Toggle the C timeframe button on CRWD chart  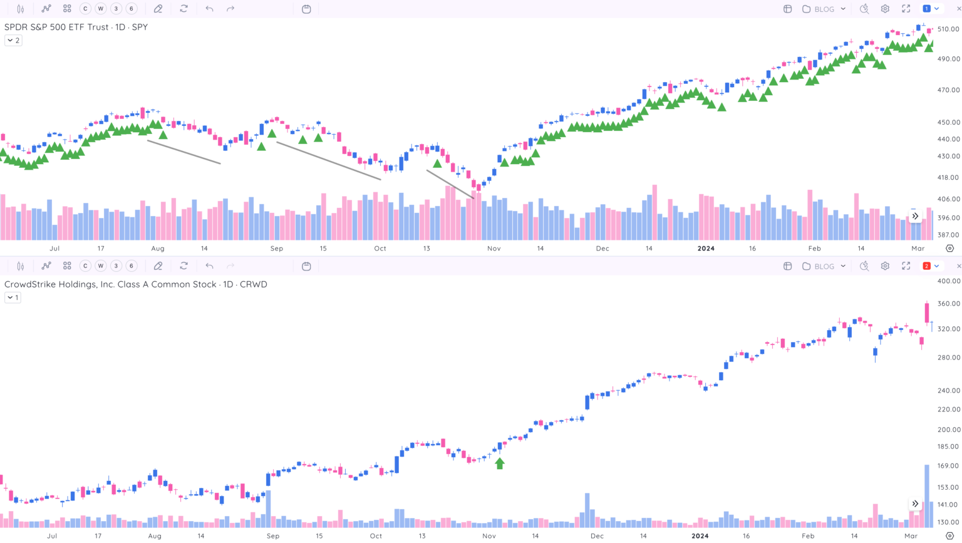(x=85, y=266)
